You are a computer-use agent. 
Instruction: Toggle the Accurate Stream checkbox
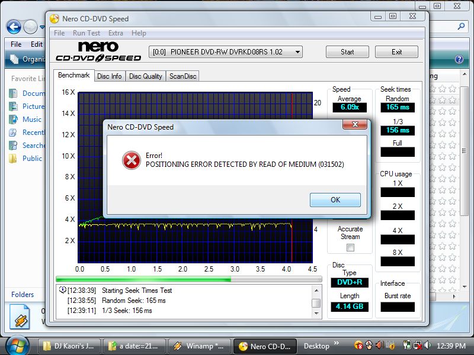[350, 248]
